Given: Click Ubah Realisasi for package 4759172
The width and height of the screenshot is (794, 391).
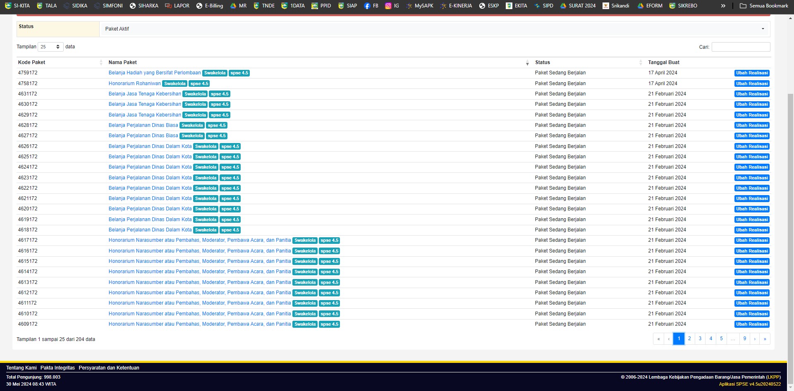Looking at the screenshot, I should pyautogui.click(x=751, y=73).
